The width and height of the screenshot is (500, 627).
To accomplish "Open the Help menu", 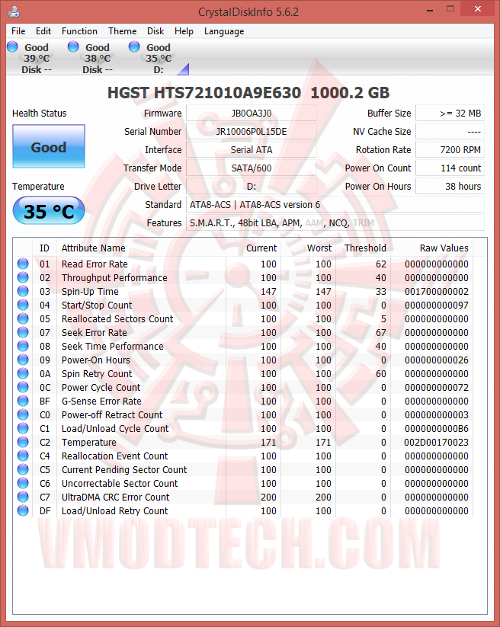I will coord(184,31).
